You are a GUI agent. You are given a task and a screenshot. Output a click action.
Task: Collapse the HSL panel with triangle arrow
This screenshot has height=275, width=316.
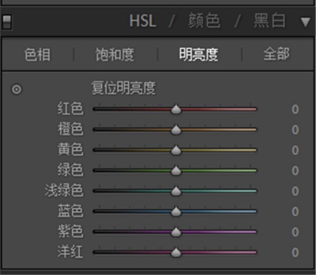[305, 22]
